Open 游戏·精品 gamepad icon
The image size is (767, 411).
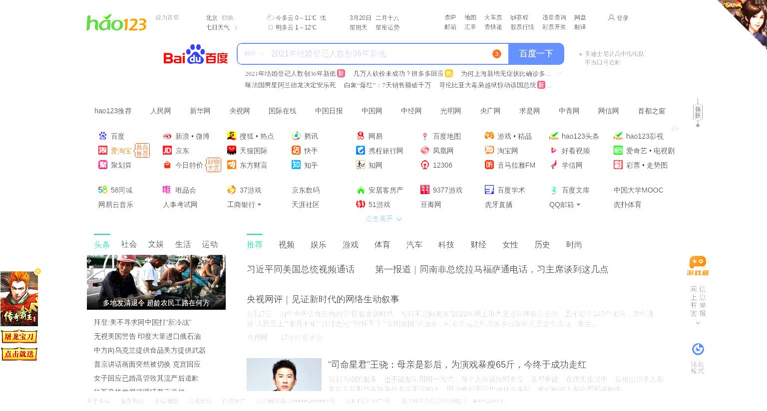tap(489, 136)
